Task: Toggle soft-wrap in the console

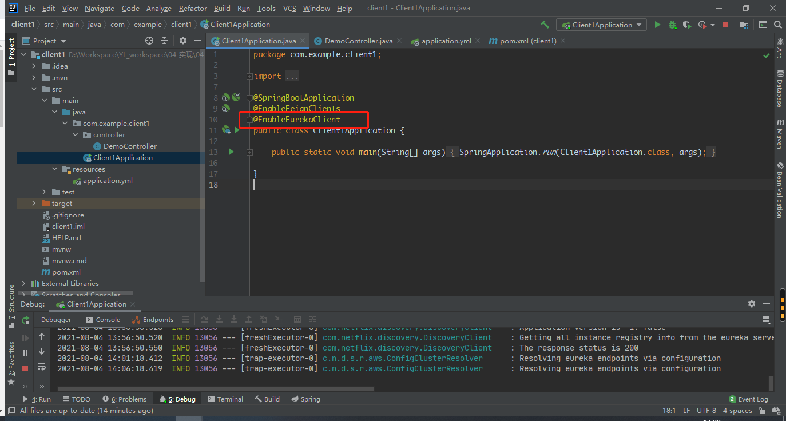Action: [x=42, y=367]
